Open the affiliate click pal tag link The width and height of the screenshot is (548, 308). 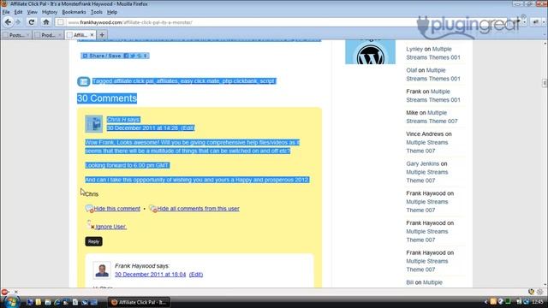coord(134,81)
